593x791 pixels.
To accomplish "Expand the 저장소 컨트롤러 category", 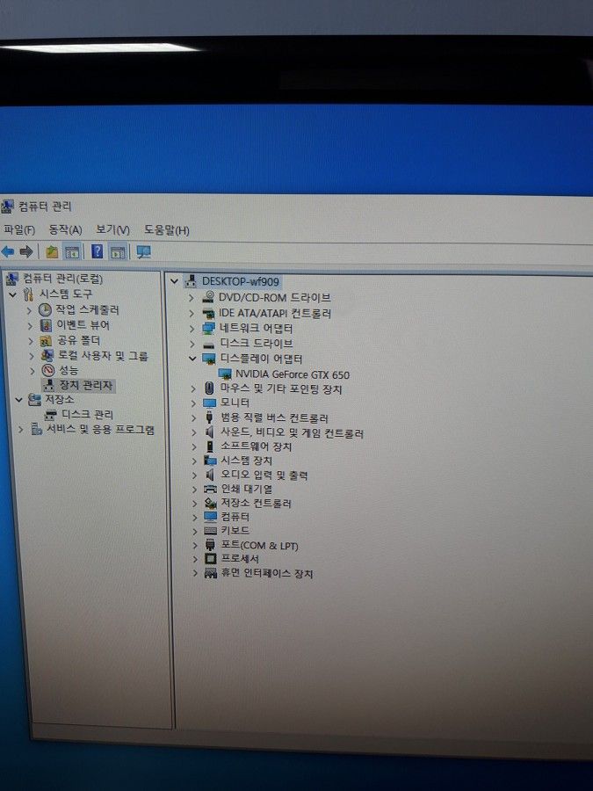I will coord(195,503).
